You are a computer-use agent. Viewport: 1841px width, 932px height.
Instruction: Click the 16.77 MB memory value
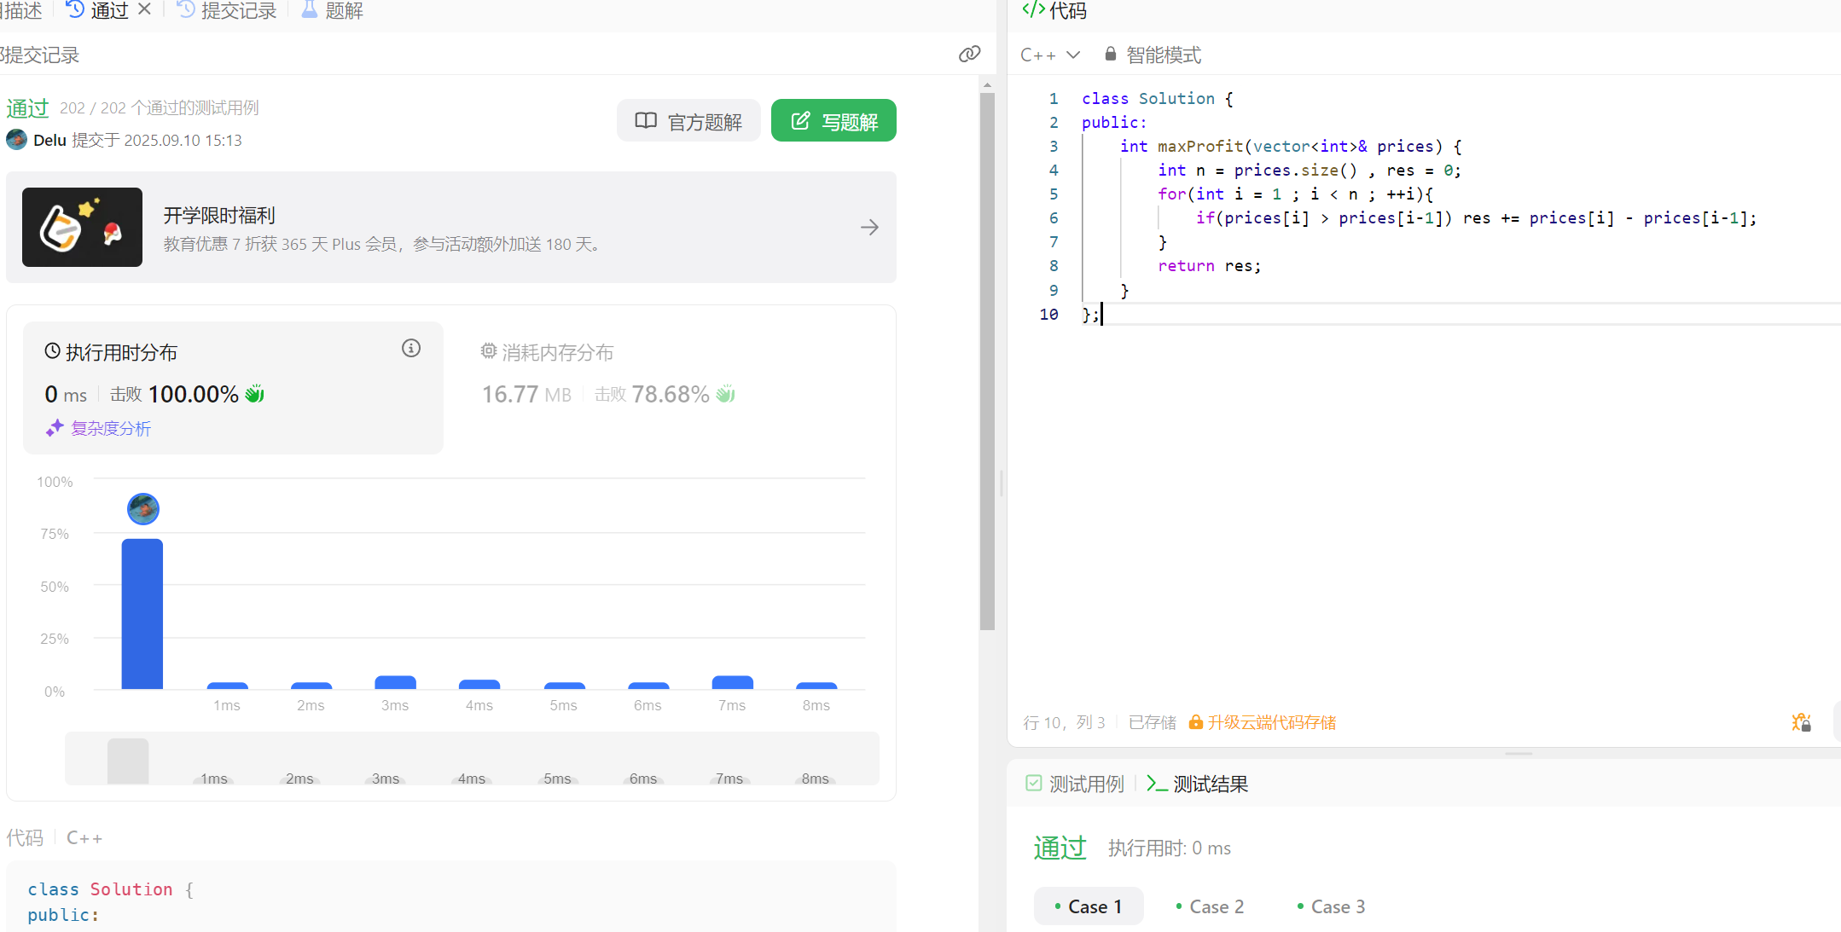pyautogui.click(x=526, y=394)
